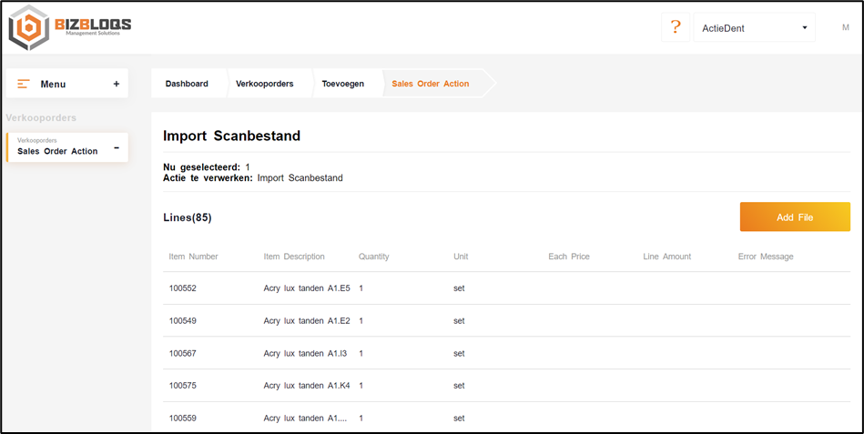864x434 pixels.
Task: Select the Toevoegen breadcrumb
Action: (342, 84)
